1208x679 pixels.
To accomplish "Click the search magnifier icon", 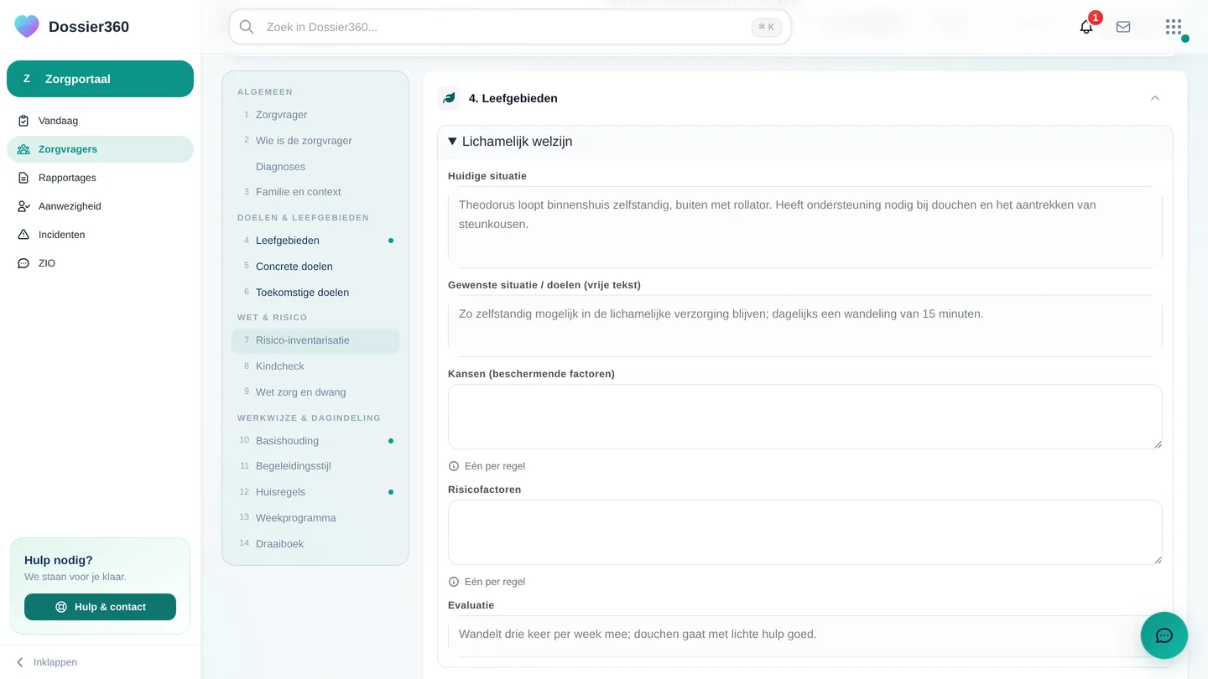I will 247,27.
